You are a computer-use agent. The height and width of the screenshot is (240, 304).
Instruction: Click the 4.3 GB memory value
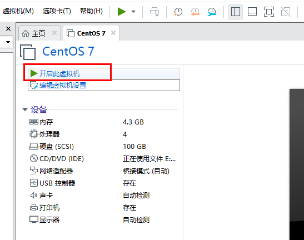133,122
